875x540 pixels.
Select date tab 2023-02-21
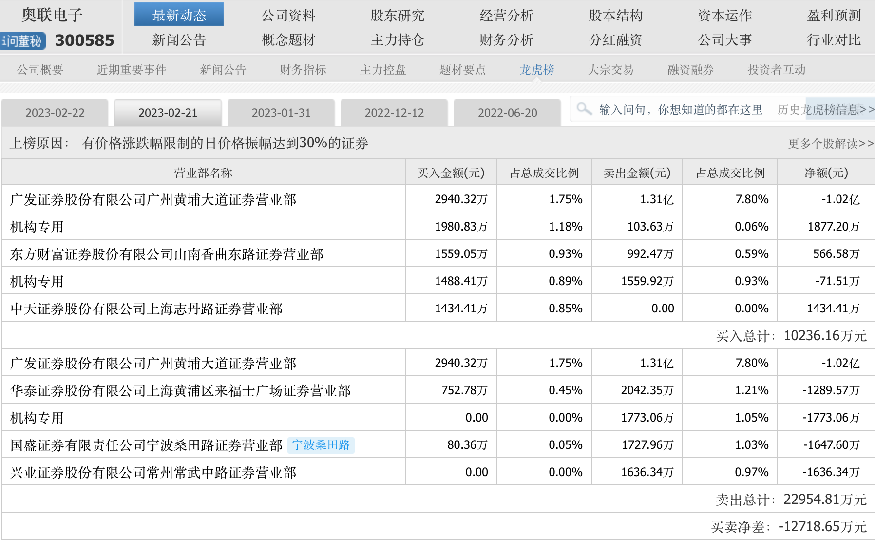168,113
